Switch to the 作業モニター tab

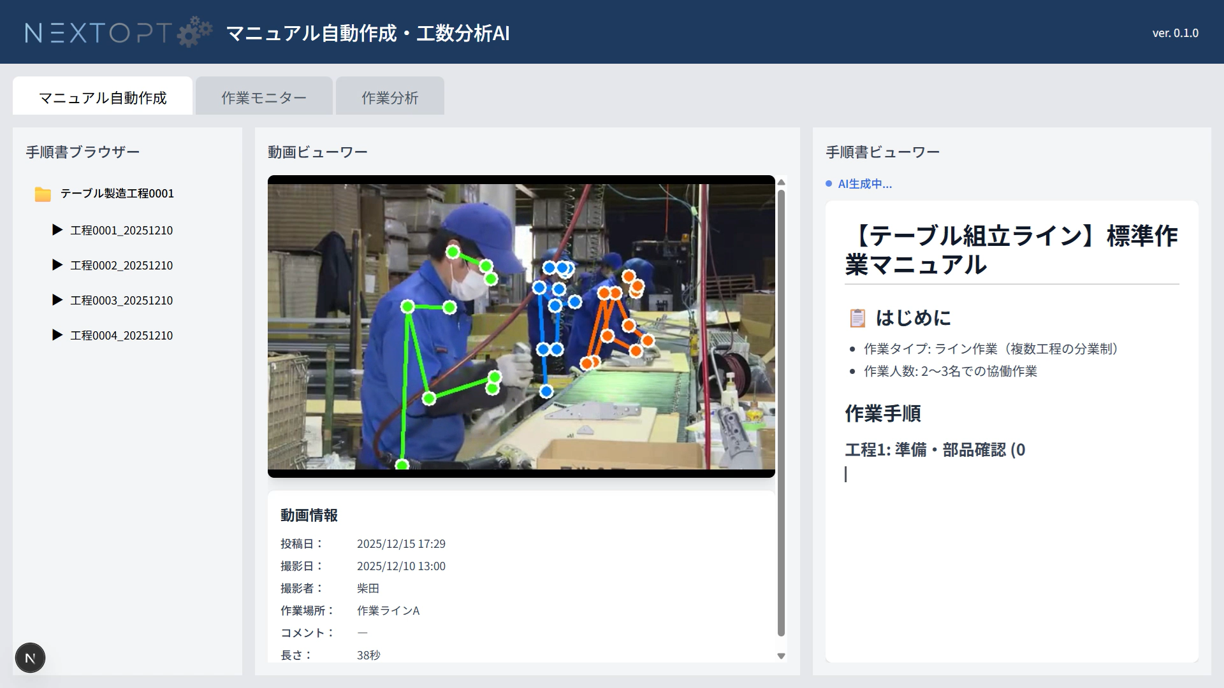click(x=263, y=96)
